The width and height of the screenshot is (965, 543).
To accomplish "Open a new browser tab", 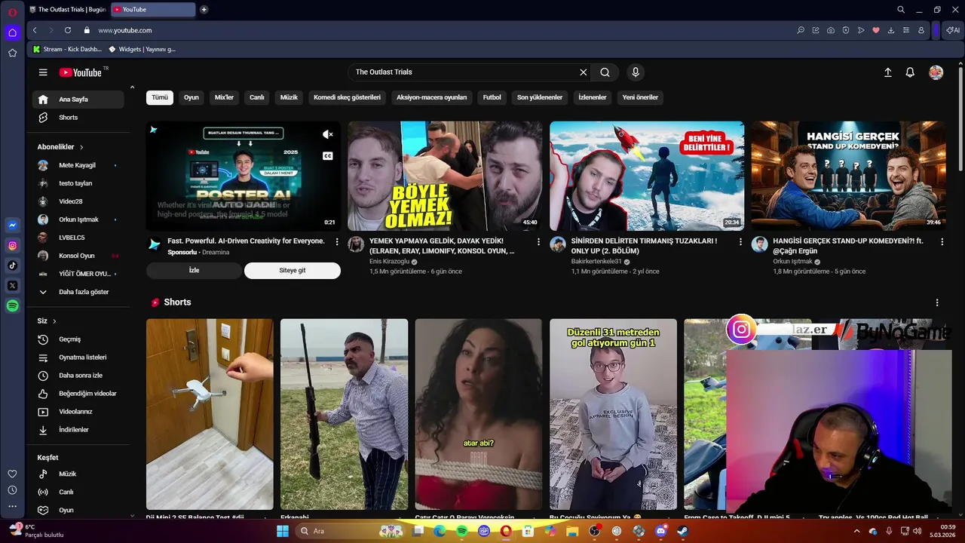I will (x=204, y=10).
